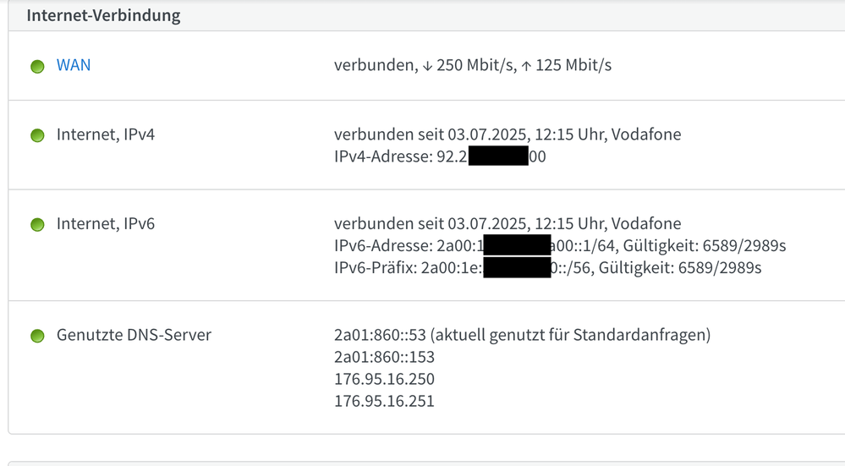Click DNS server 176.95.16.250 entry
Viewport: 845px width, 466px height.
point(384,379)
